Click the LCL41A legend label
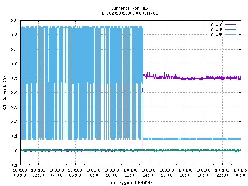 (x=215, y=25)
